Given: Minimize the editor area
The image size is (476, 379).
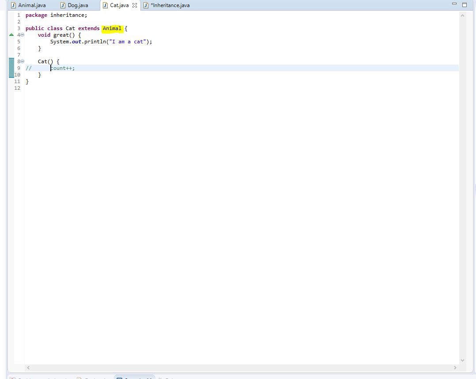Looking at the screenshot, I should click(454, 4).
